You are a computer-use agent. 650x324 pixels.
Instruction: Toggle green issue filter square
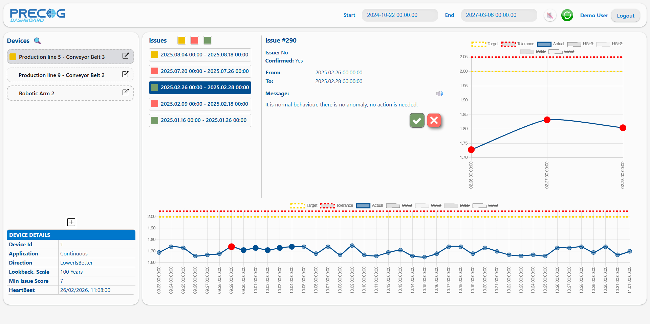tap(208, 41)
